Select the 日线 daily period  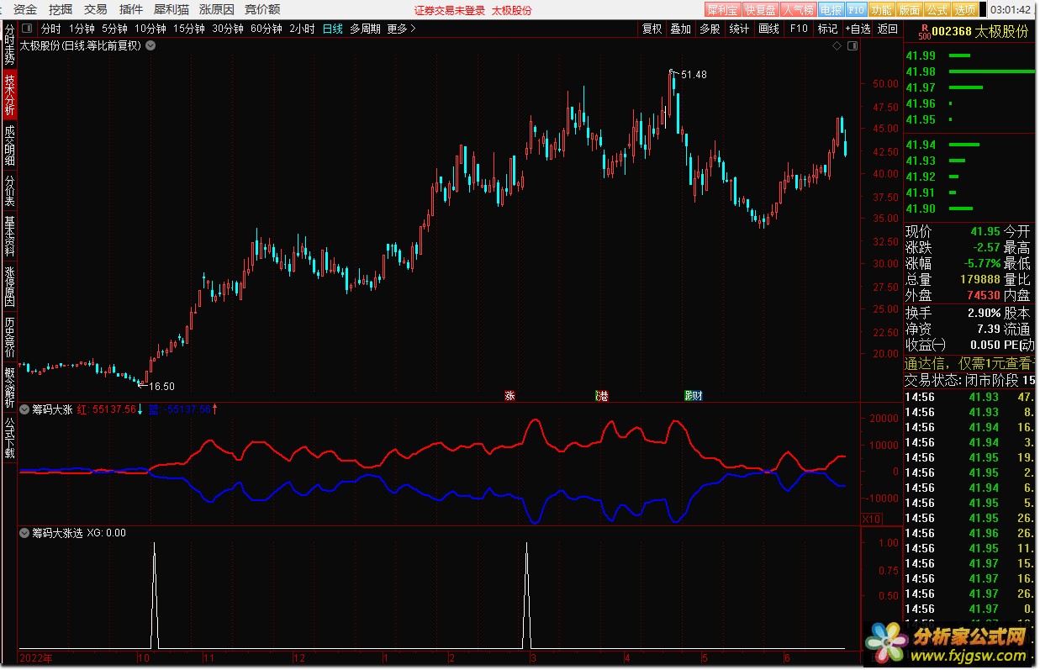click(x=333, y=29)
